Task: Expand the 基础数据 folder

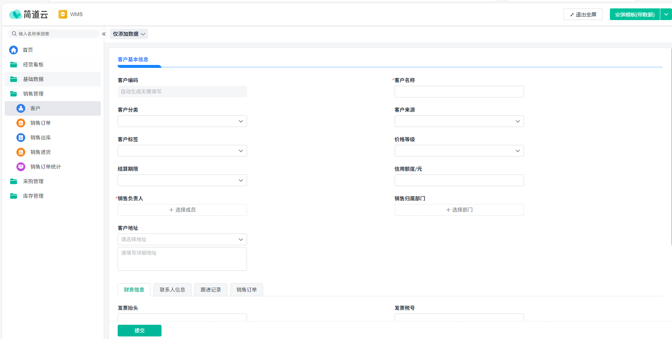Action: [x=33, y=79]
